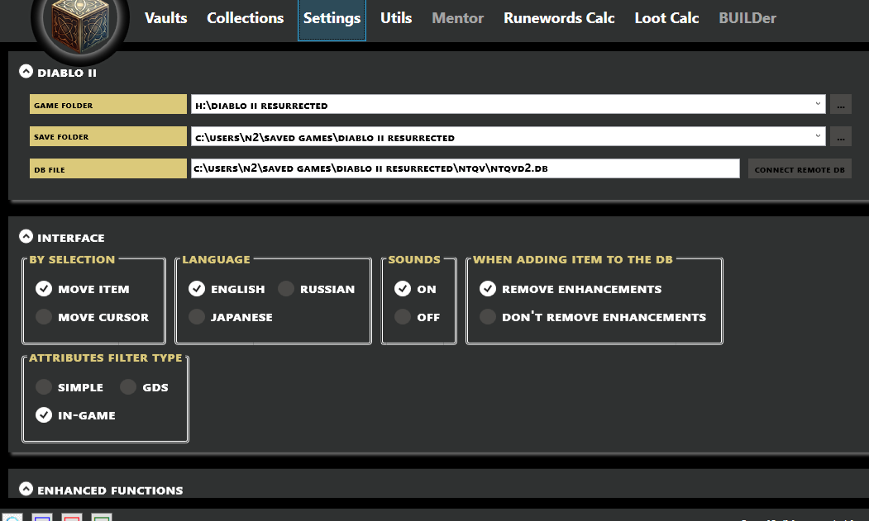The image size is (869, 521).
Task: Open the Mentor tab
Action: coord(458,18)
